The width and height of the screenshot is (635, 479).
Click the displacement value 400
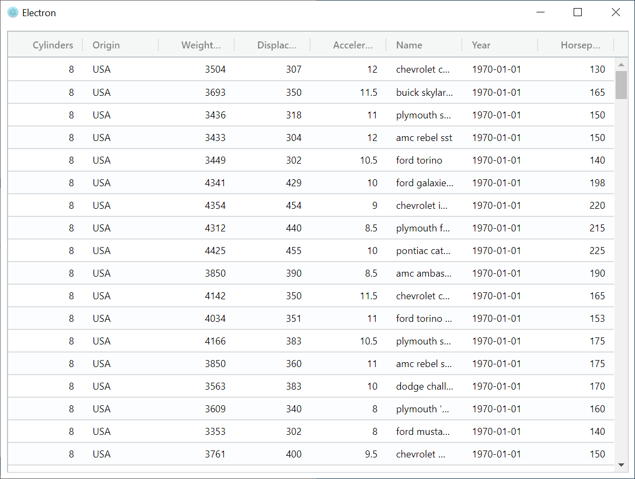coord(294,454)
